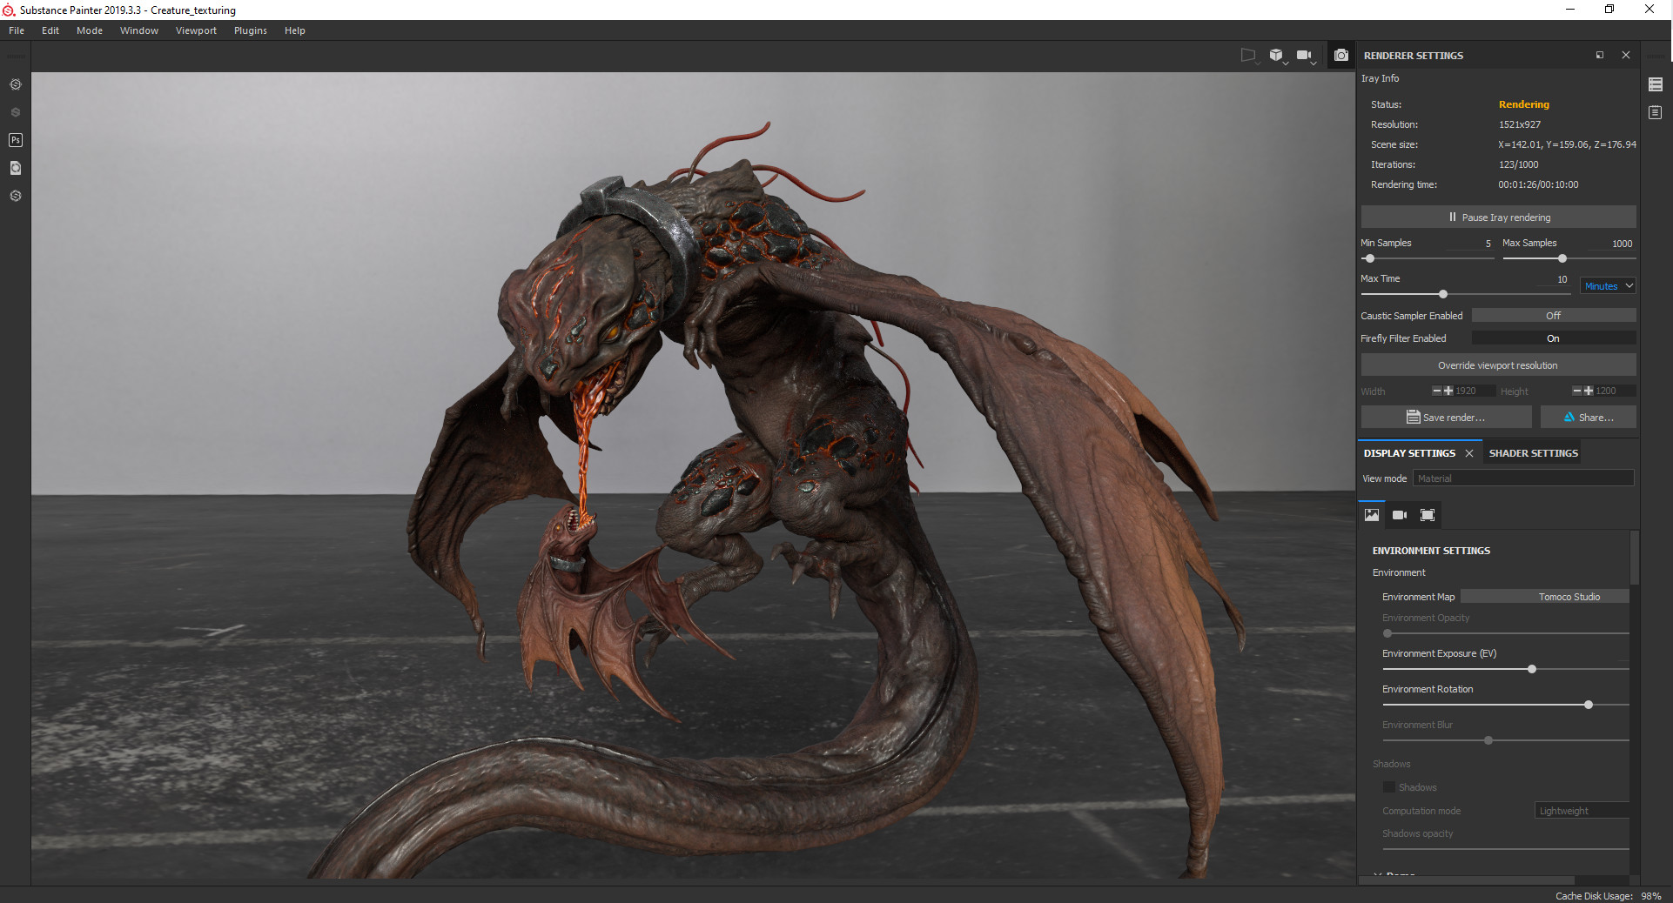Image resolution: width=1673 pixels, height=903 pixels.
Task: Open the Plugins menu
Action: (250, 30)
